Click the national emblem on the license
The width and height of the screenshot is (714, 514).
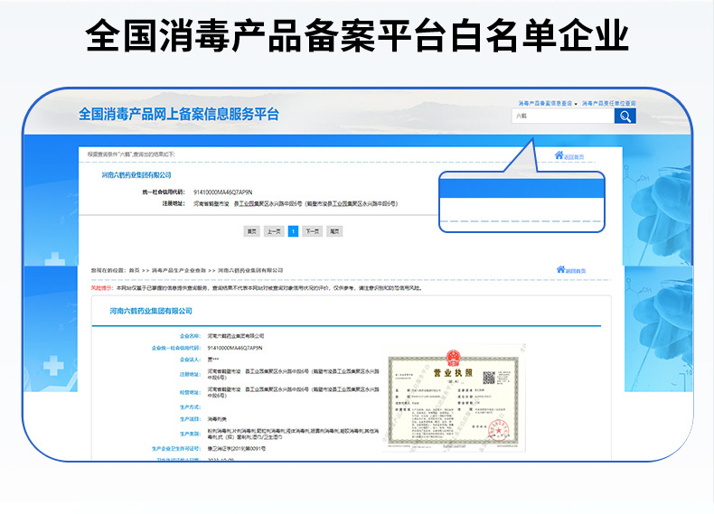(x=453, y=358)
